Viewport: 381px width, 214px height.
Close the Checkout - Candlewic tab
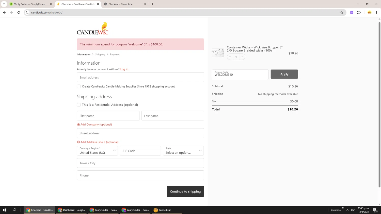(98, 4)
